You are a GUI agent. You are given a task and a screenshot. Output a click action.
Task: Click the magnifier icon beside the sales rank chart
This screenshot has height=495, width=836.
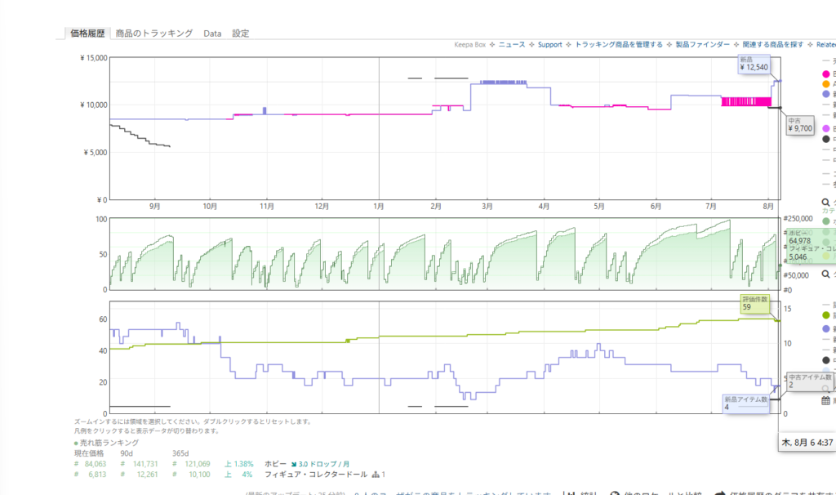pyautogui.click(x=825, y=274)
